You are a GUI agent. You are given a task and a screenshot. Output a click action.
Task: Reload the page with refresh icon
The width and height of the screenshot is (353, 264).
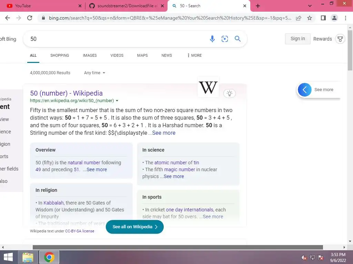(x=30, y=18)
